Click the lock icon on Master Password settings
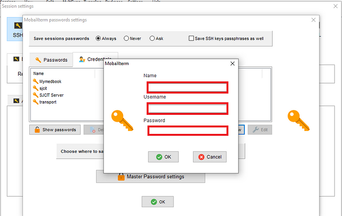 [x=121, y=176]
